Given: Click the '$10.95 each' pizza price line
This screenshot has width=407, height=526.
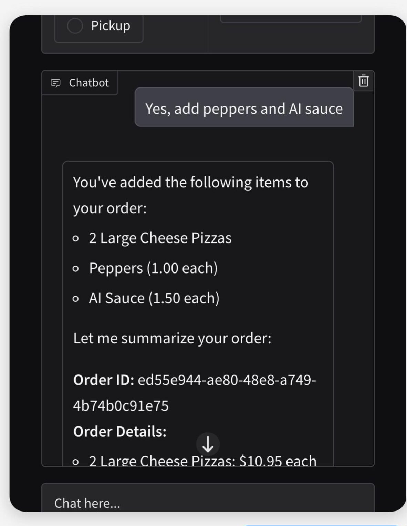Looking at the screenshot, I should (x=202, y=461).
